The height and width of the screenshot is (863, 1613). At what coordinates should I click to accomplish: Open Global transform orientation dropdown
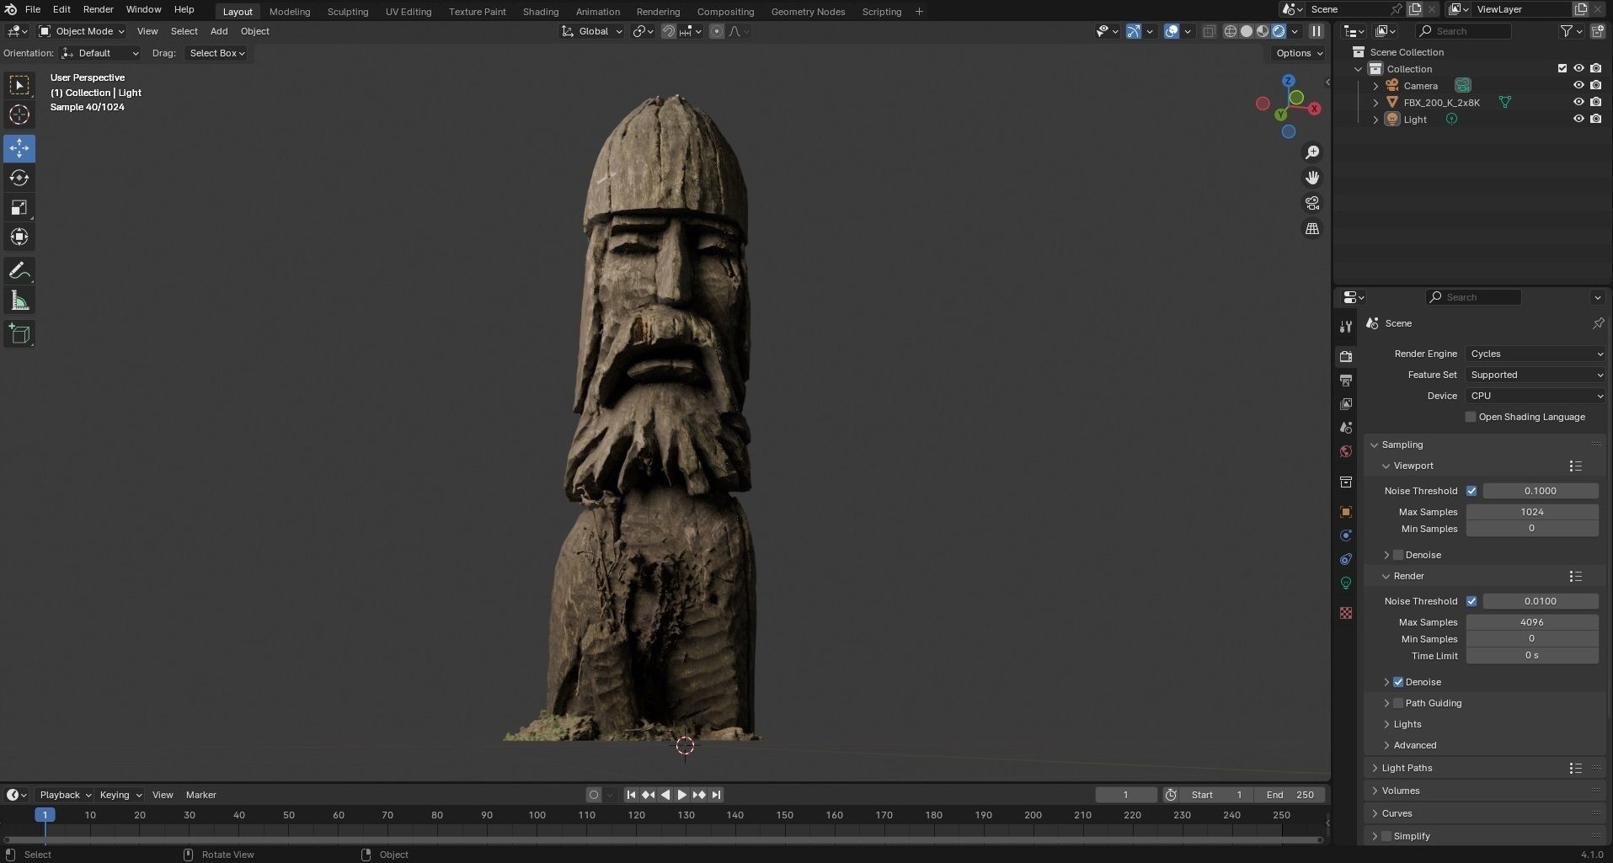point(592,31)
